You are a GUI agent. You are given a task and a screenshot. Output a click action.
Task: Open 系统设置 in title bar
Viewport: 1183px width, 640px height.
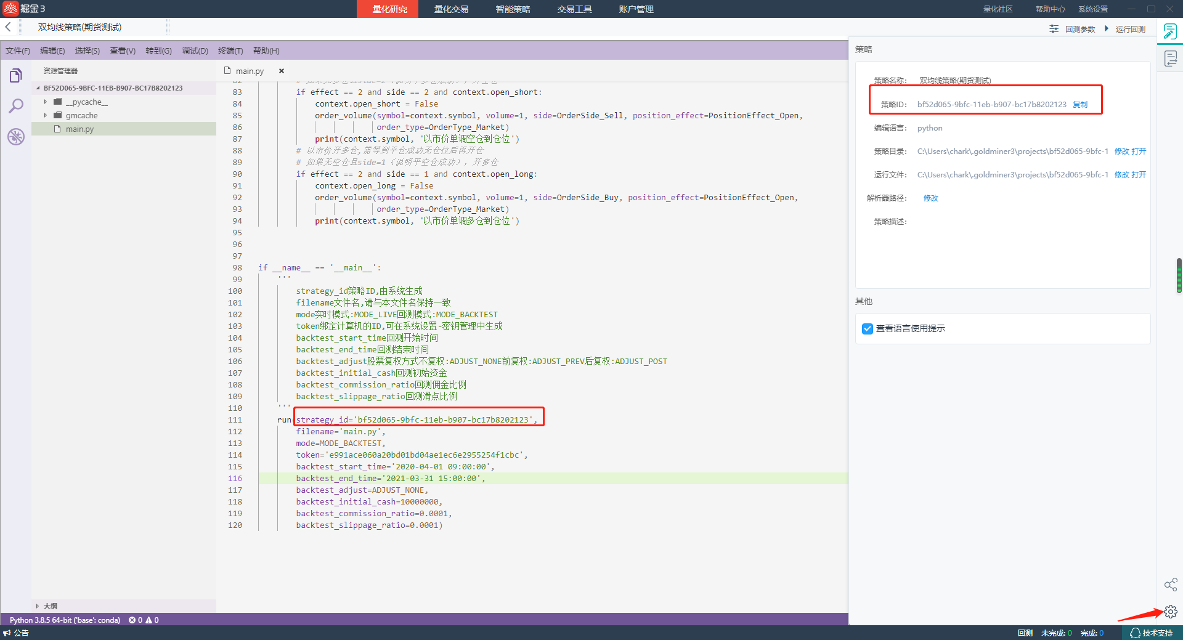(1093, 9)
